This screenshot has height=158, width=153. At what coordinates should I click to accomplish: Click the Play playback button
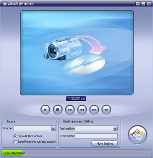click(45, 110)
